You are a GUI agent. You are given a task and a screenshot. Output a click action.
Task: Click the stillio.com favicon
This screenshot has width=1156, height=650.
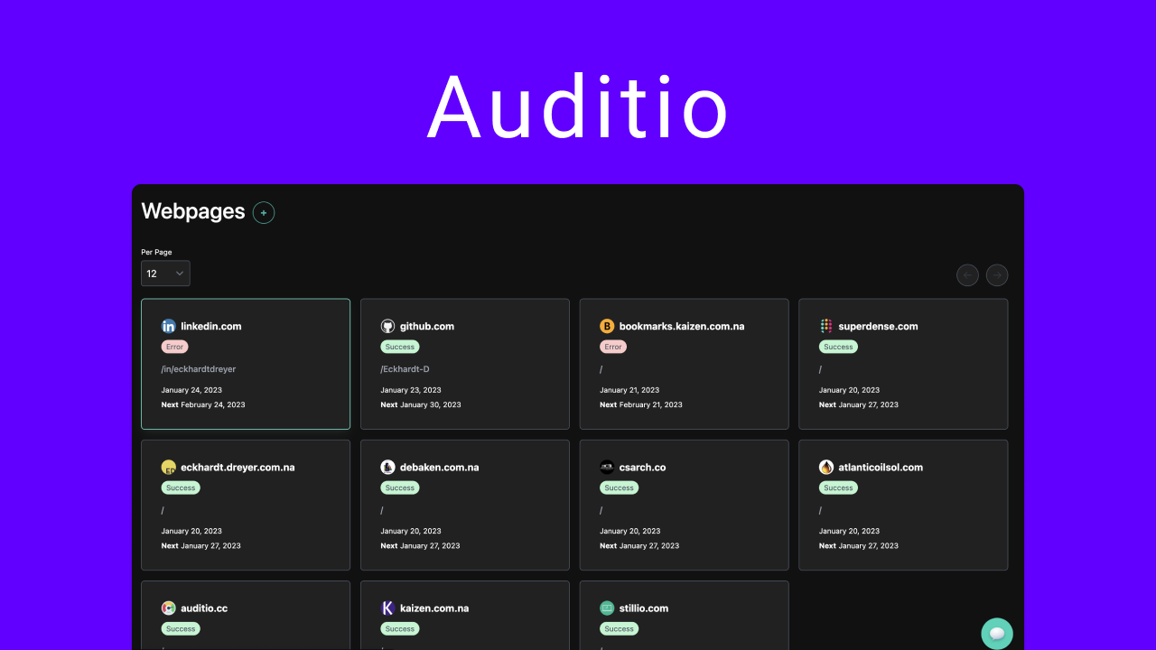coord(607,608)
